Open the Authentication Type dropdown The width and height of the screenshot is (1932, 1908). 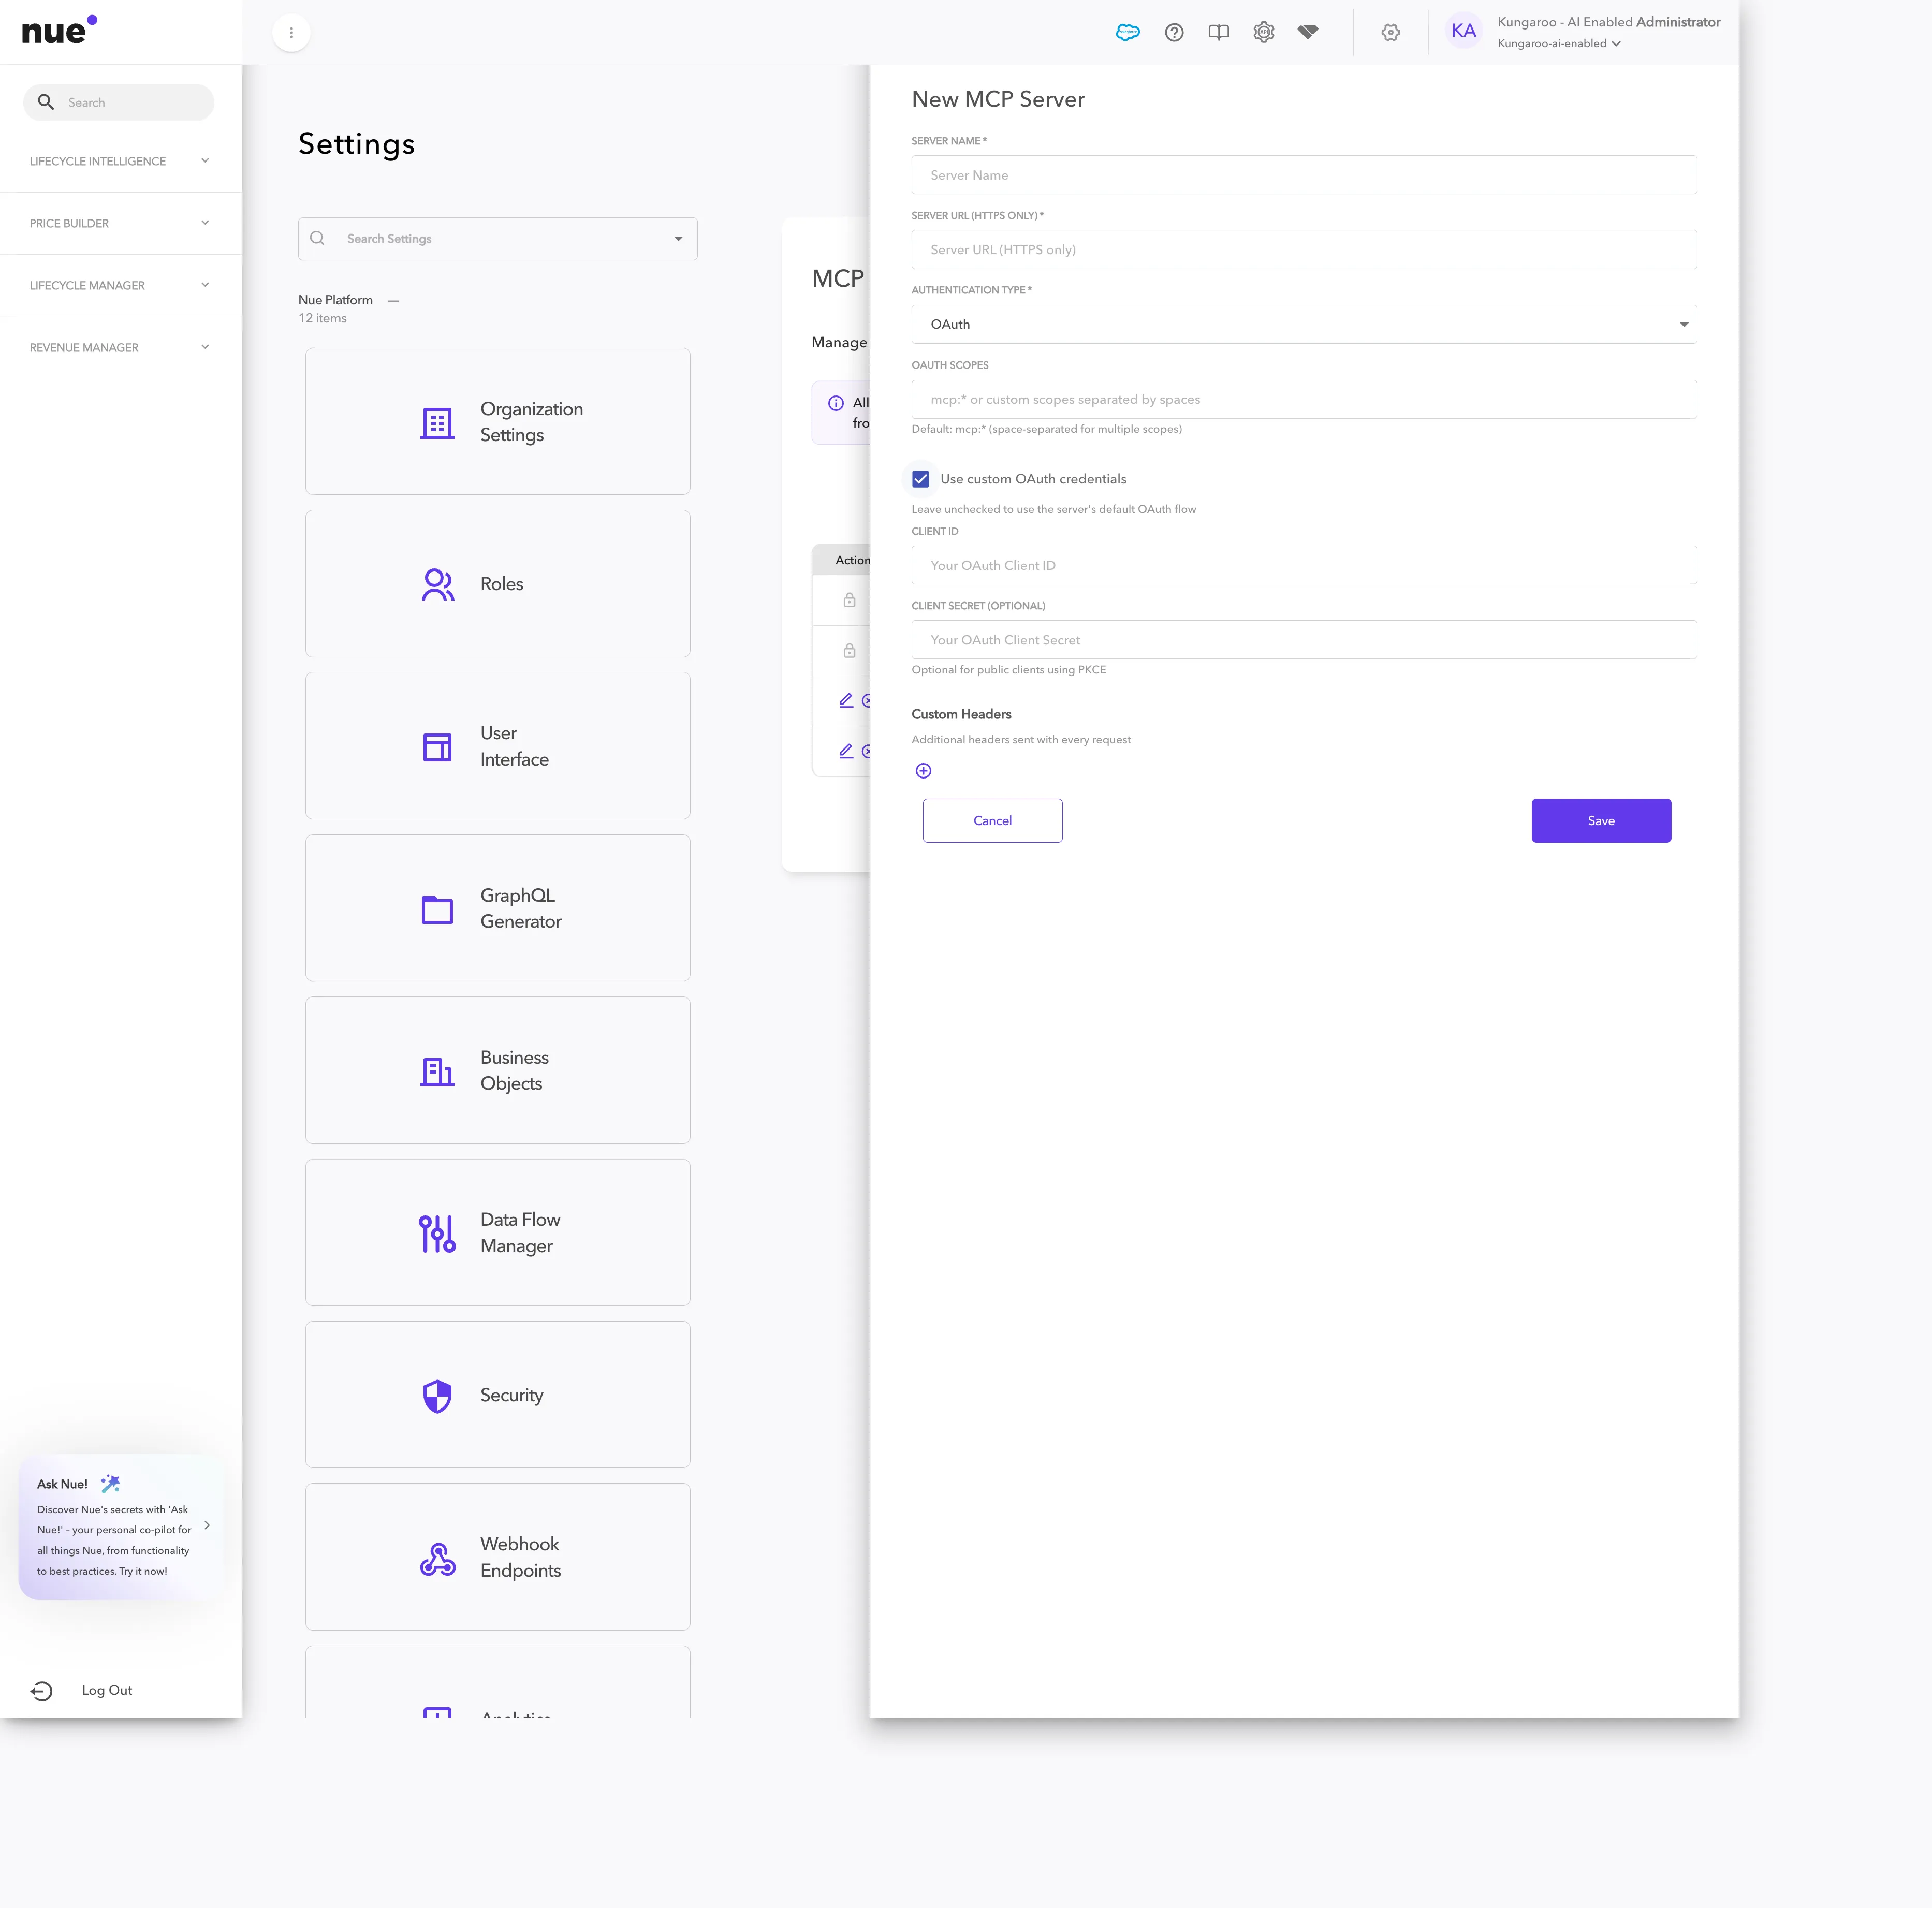click(1303, 324)
